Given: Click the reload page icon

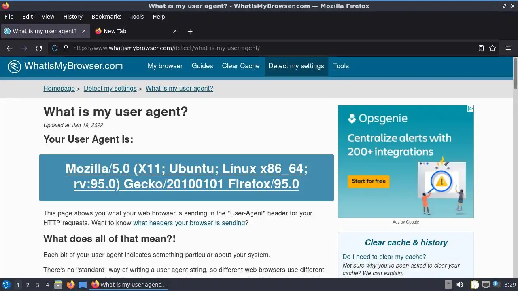Looking at the screenshot, I should pos(39,48).
